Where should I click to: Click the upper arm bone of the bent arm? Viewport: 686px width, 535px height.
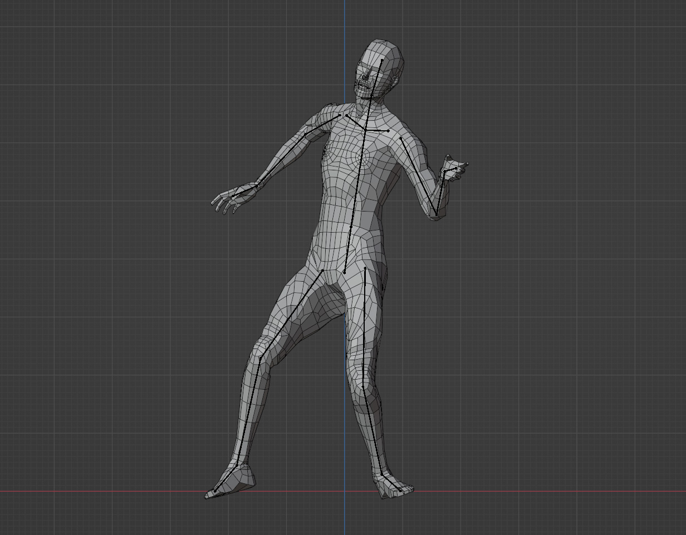(418, 175)
